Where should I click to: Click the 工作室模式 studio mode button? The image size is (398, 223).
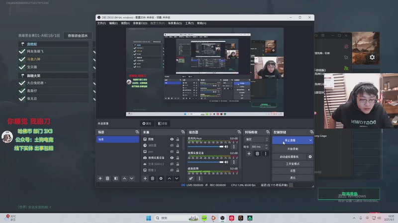pyautogui.click(x=293, y=164)
